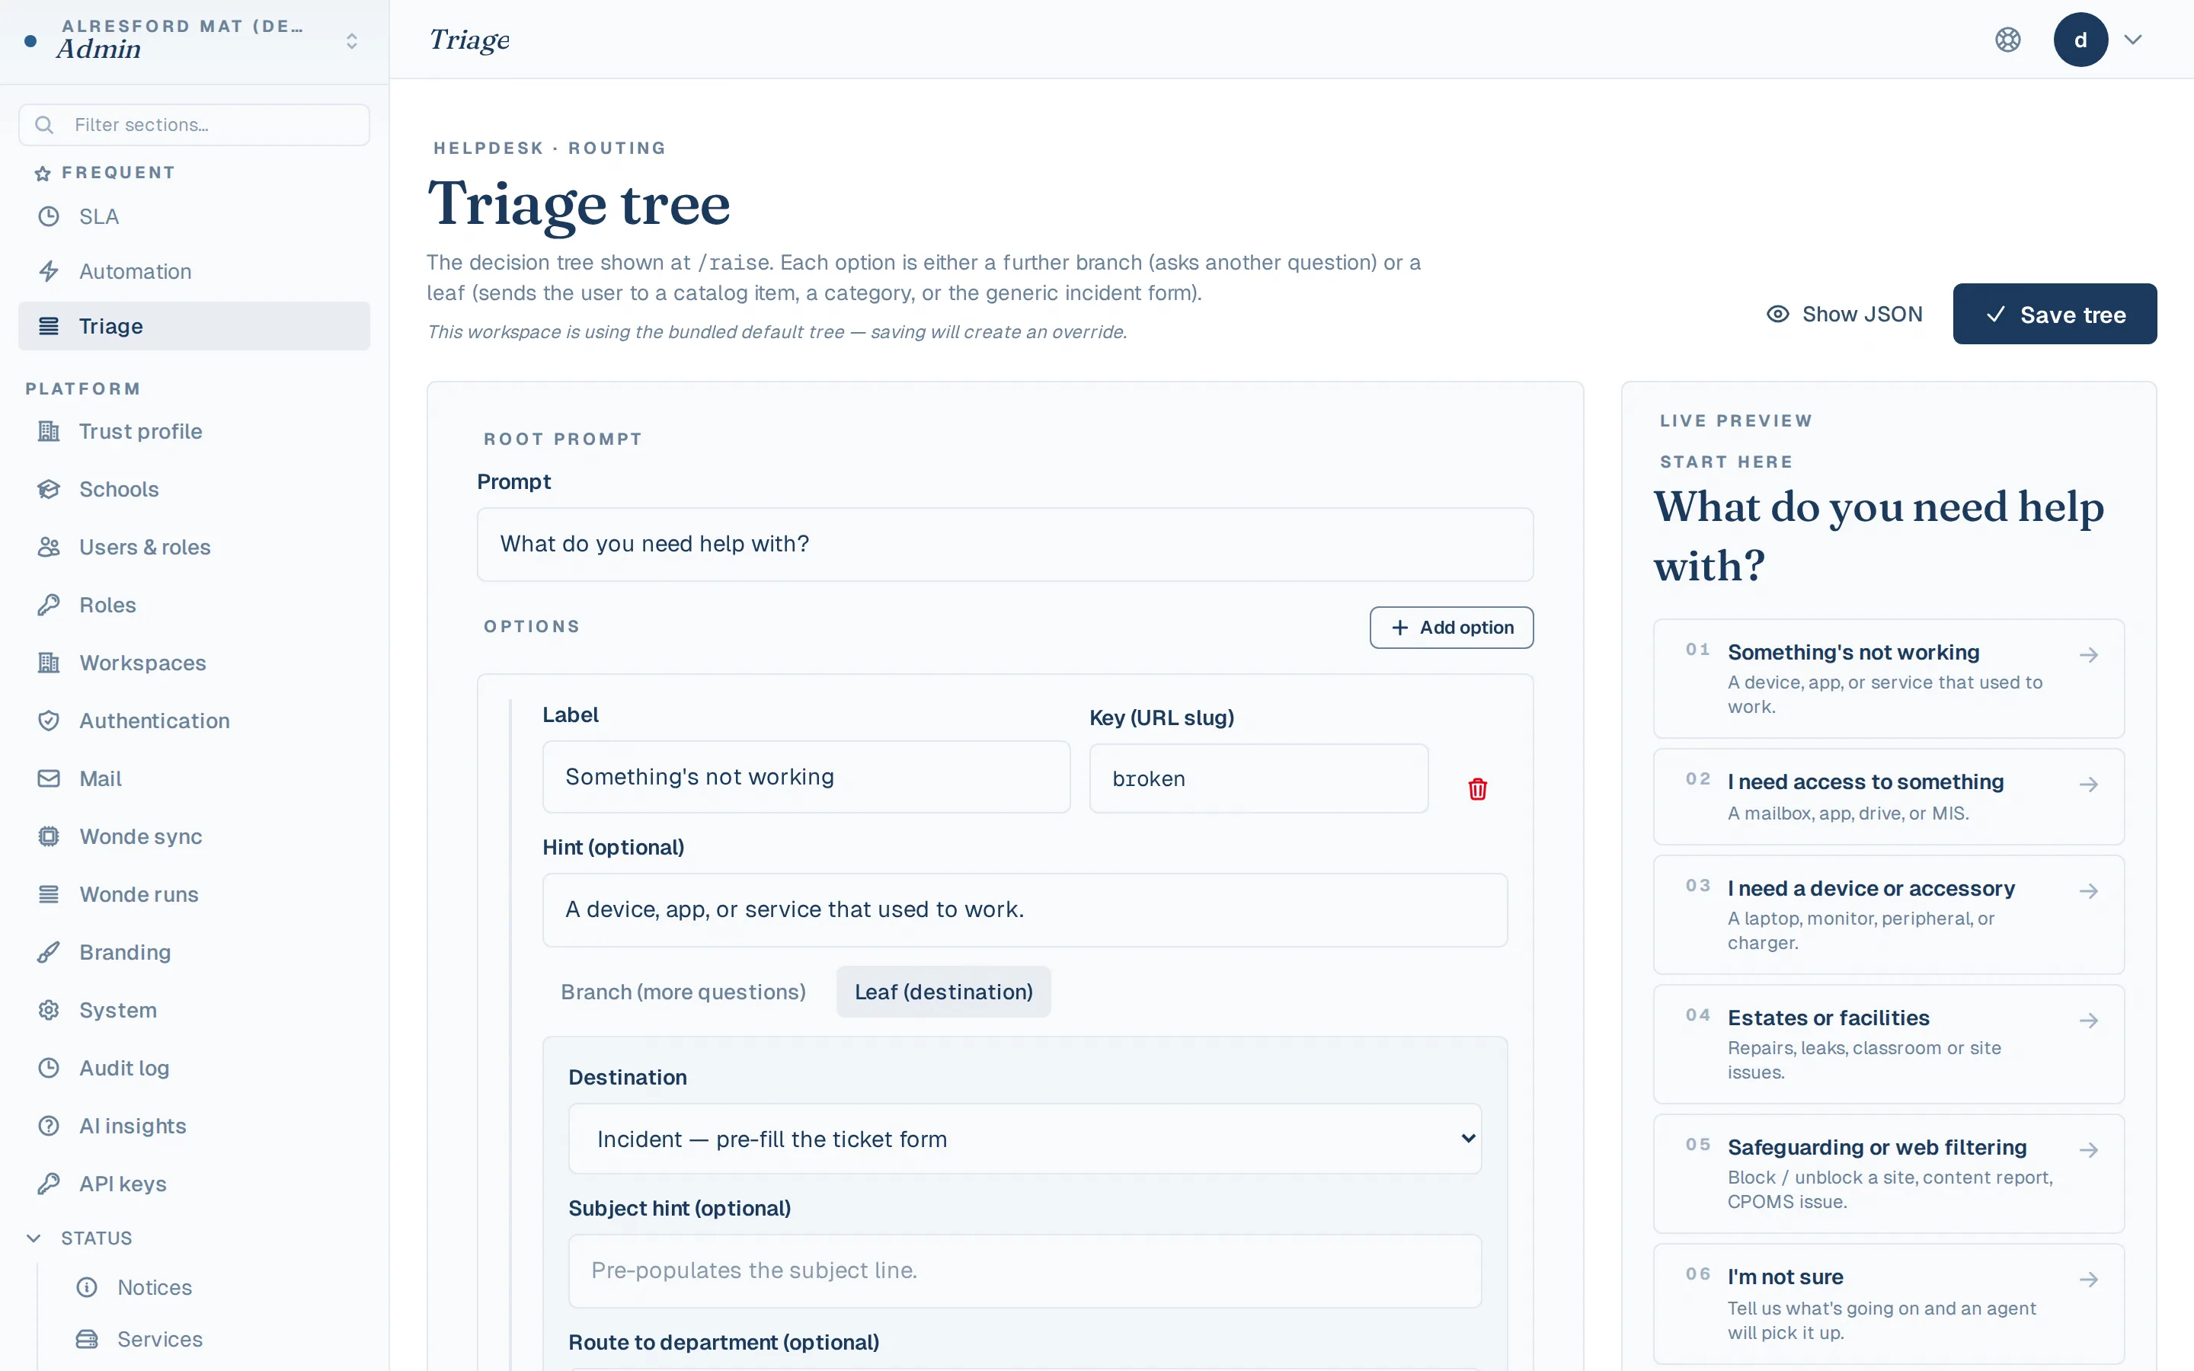The image size is (2194, 1371).
Task: Click the Roles key icon
Action: (x=49, y=605)
